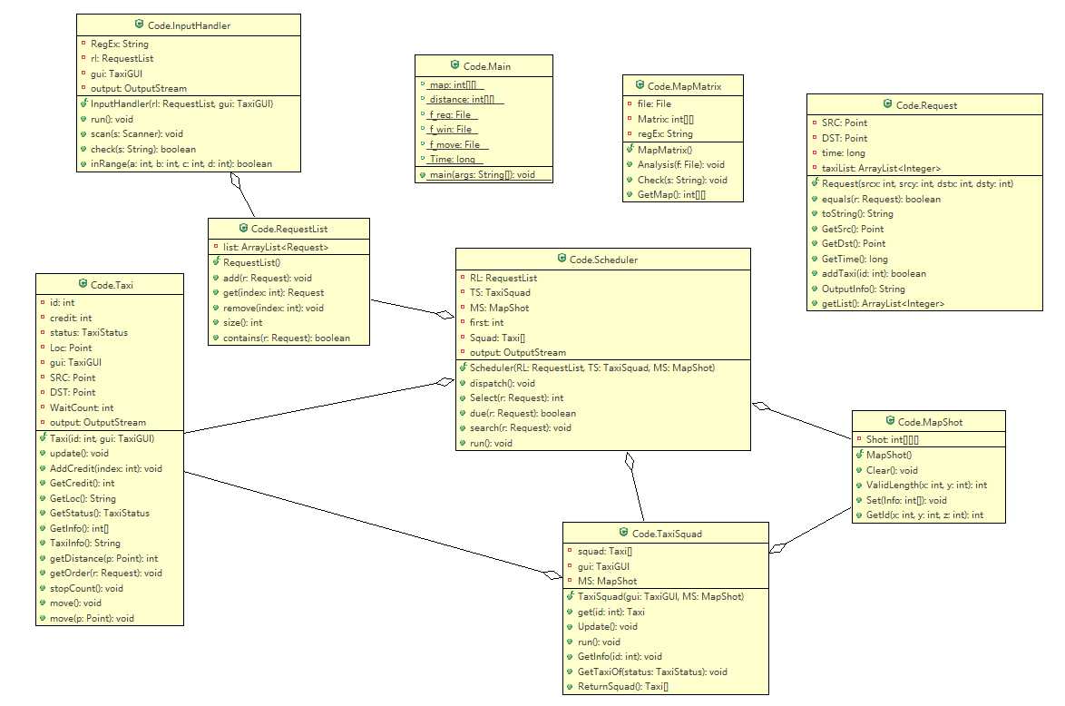Select the aggregation diamond linking Scheduler to TaxiSquad

(x=630, y=461)
